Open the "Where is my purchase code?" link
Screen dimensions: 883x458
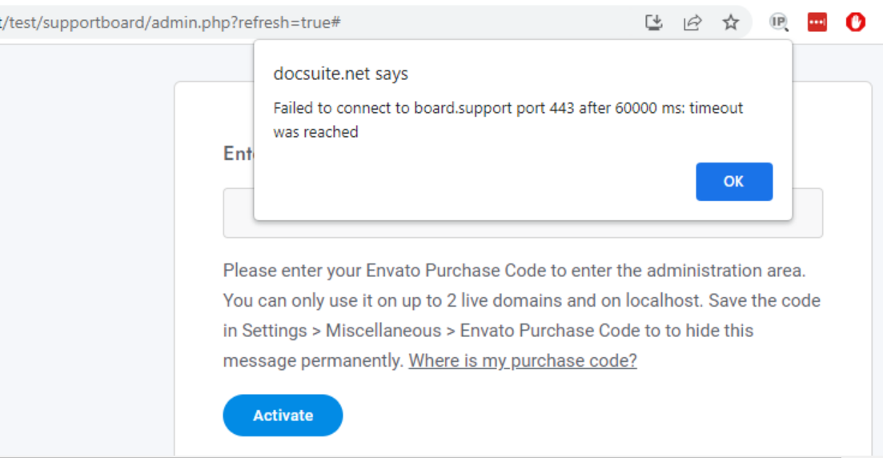pos(523,360)
